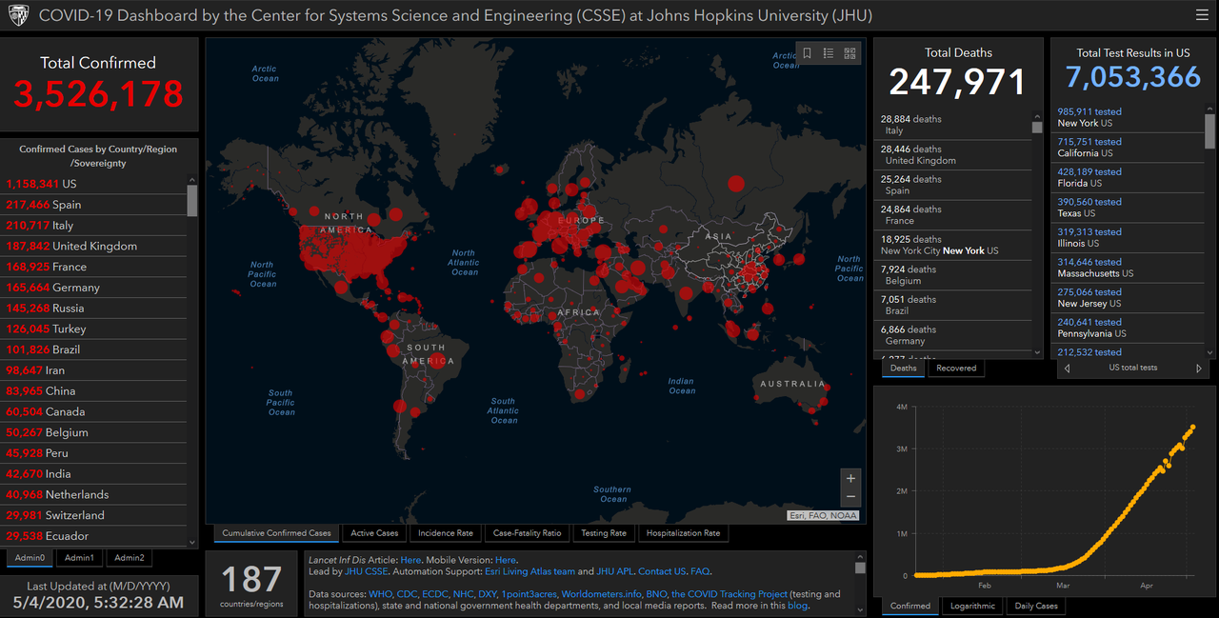Open the Incidence Rate map tab

(445, 533)
